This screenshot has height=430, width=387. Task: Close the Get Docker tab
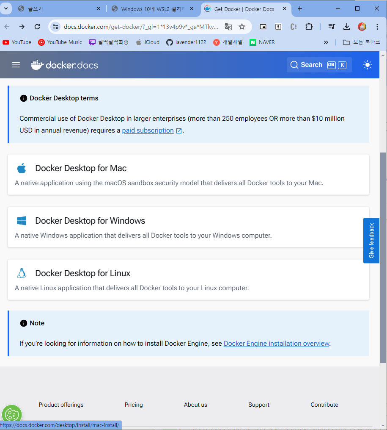[285, 9]
